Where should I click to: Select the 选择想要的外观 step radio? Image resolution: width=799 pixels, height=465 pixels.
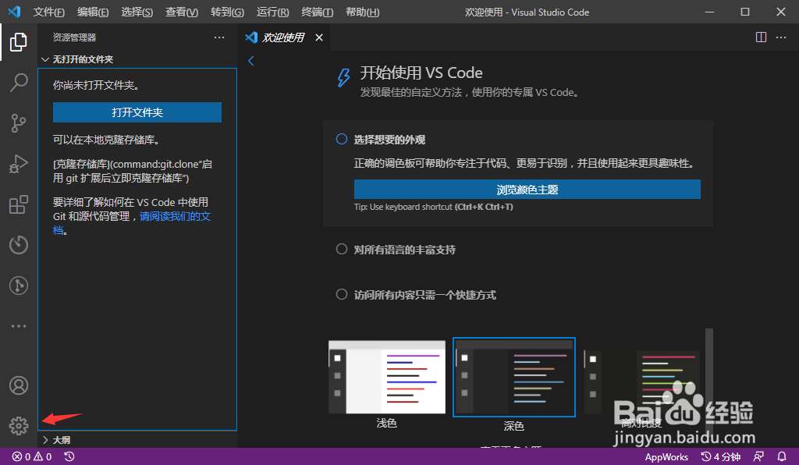(x=342, y=139)
